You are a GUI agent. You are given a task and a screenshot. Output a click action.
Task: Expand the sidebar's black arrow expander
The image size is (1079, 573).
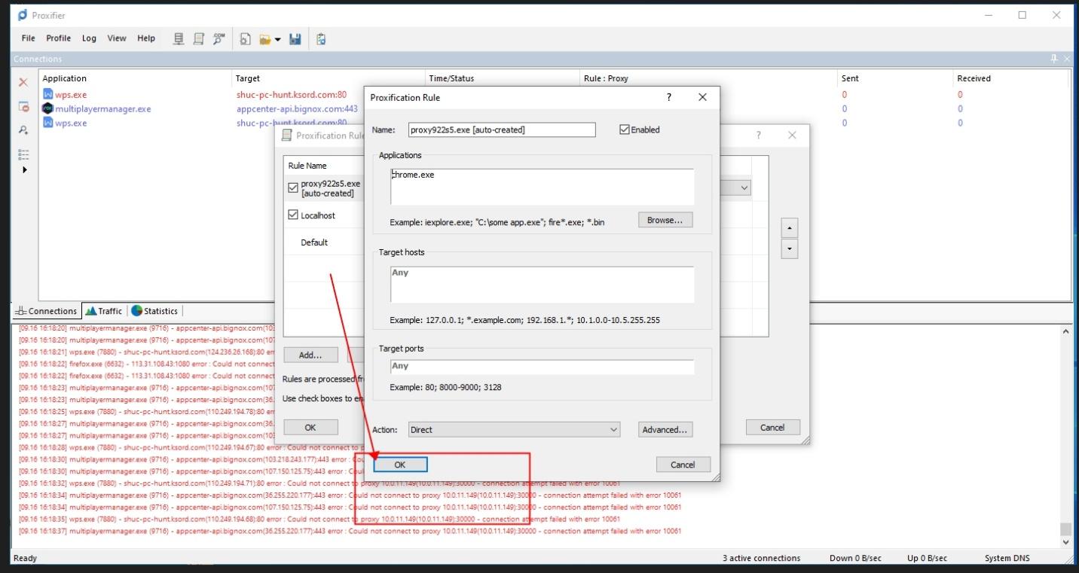pyautogui.click(x=24, y=169)
